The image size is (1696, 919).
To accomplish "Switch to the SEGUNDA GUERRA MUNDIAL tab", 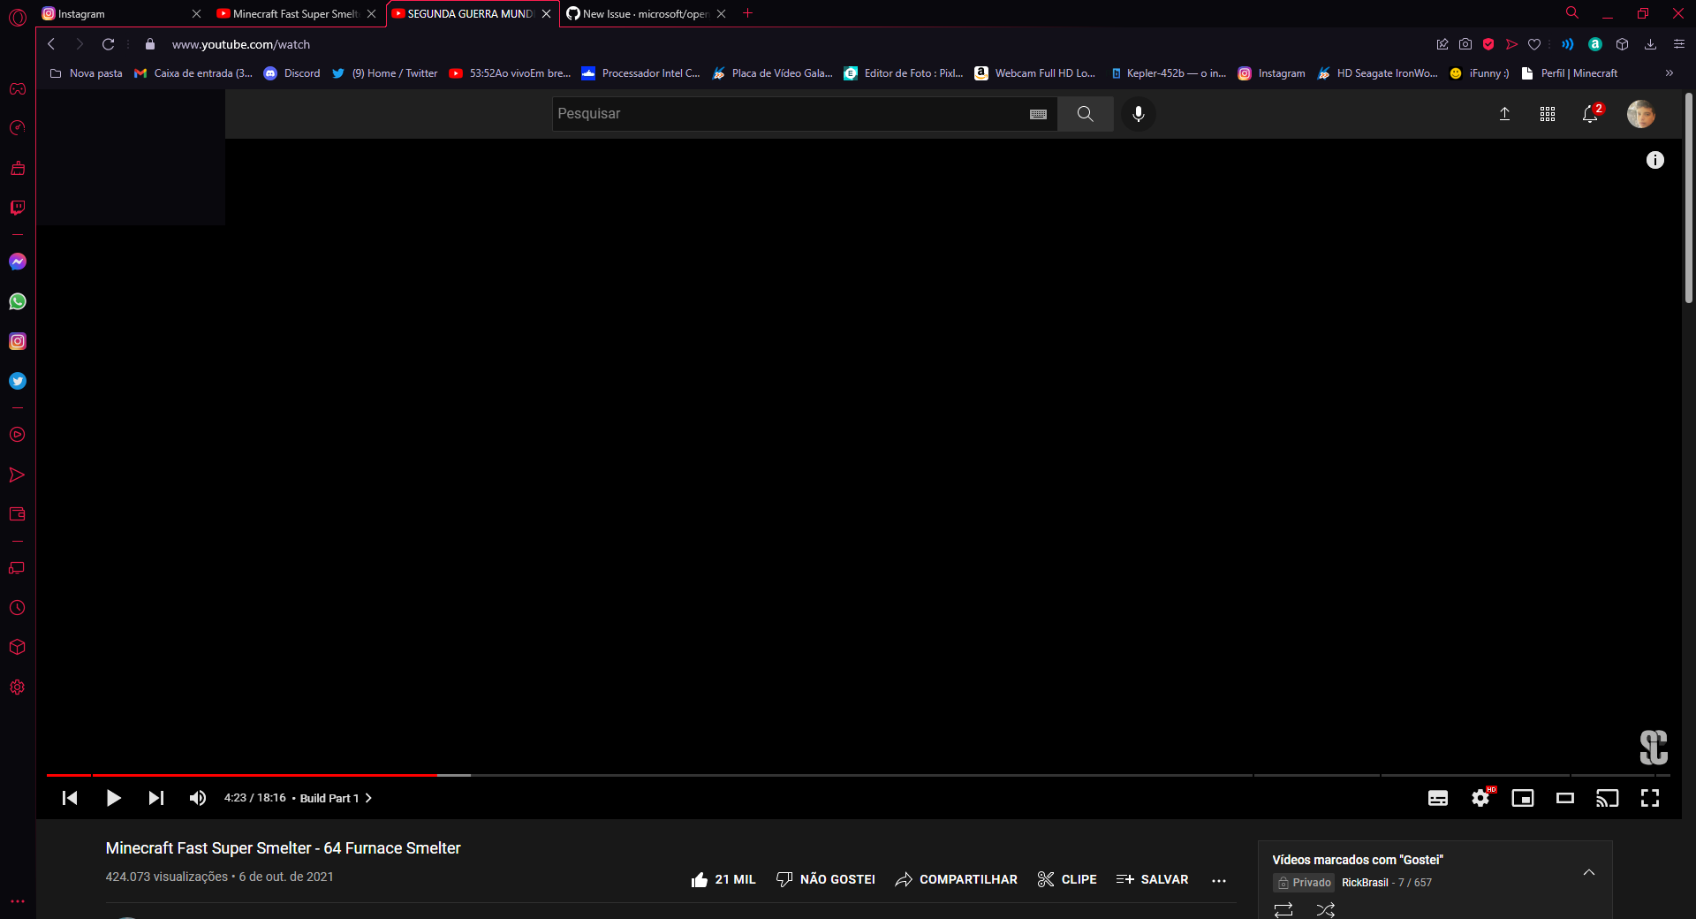I will [468, 14].
